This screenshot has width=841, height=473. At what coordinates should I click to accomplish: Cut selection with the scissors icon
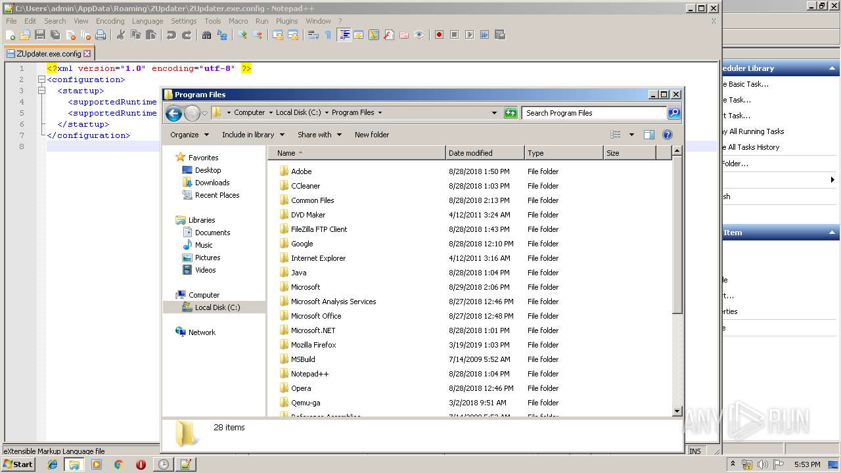pos(120,35)
